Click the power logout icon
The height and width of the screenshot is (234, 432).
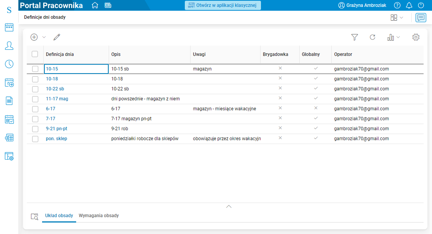421,5
